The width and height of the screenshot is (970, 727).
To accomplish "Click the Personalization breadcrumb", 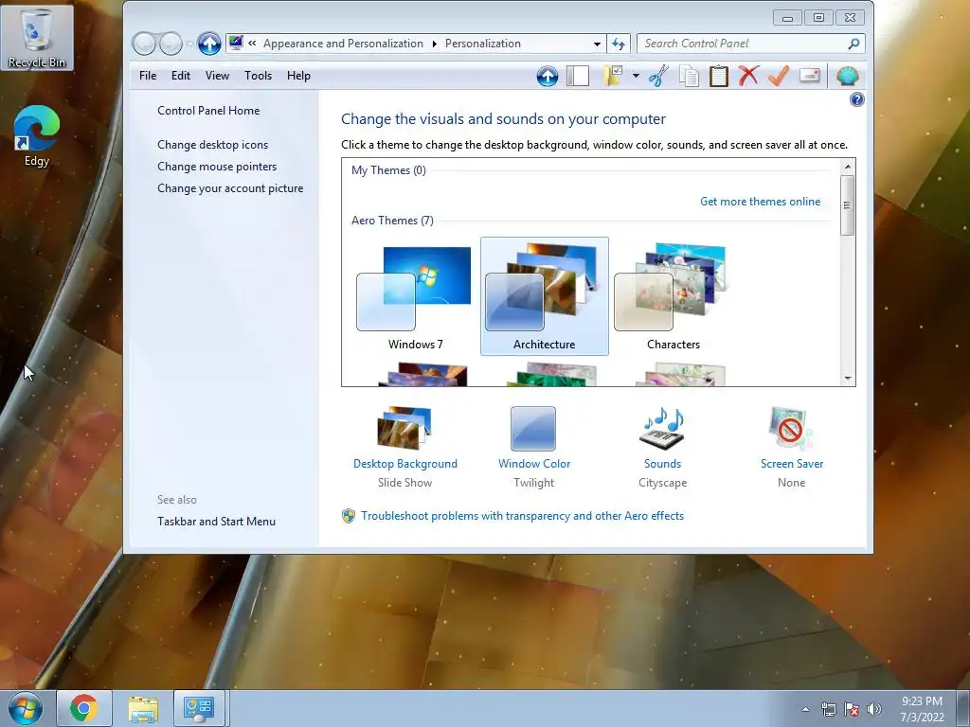I will point(483,44).
